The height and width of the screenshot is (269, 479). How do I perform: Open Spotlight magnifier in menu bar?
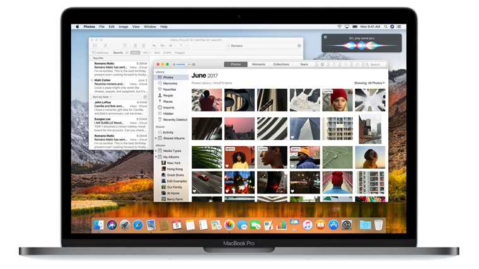[386, 27]
